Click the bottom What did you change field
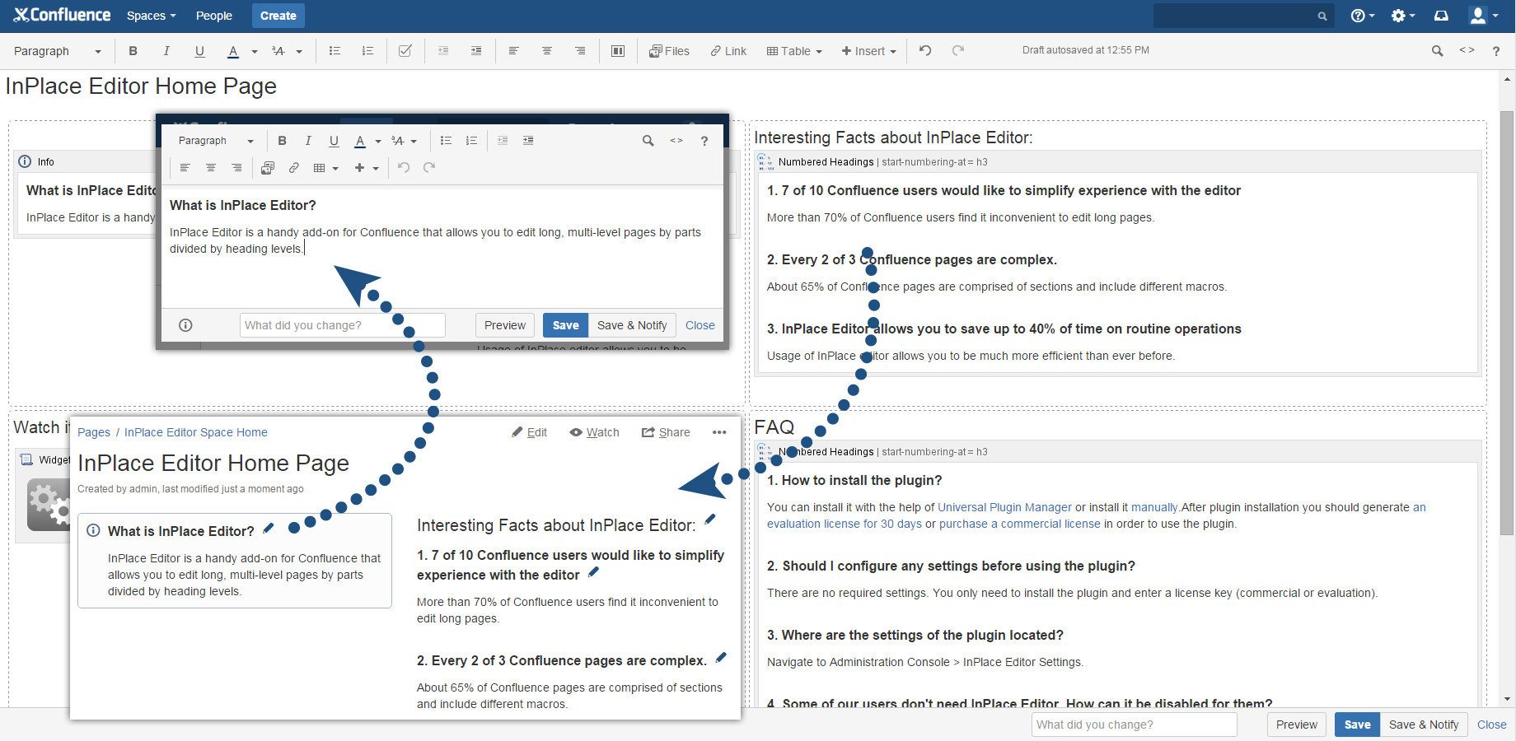 (1134, 725)
